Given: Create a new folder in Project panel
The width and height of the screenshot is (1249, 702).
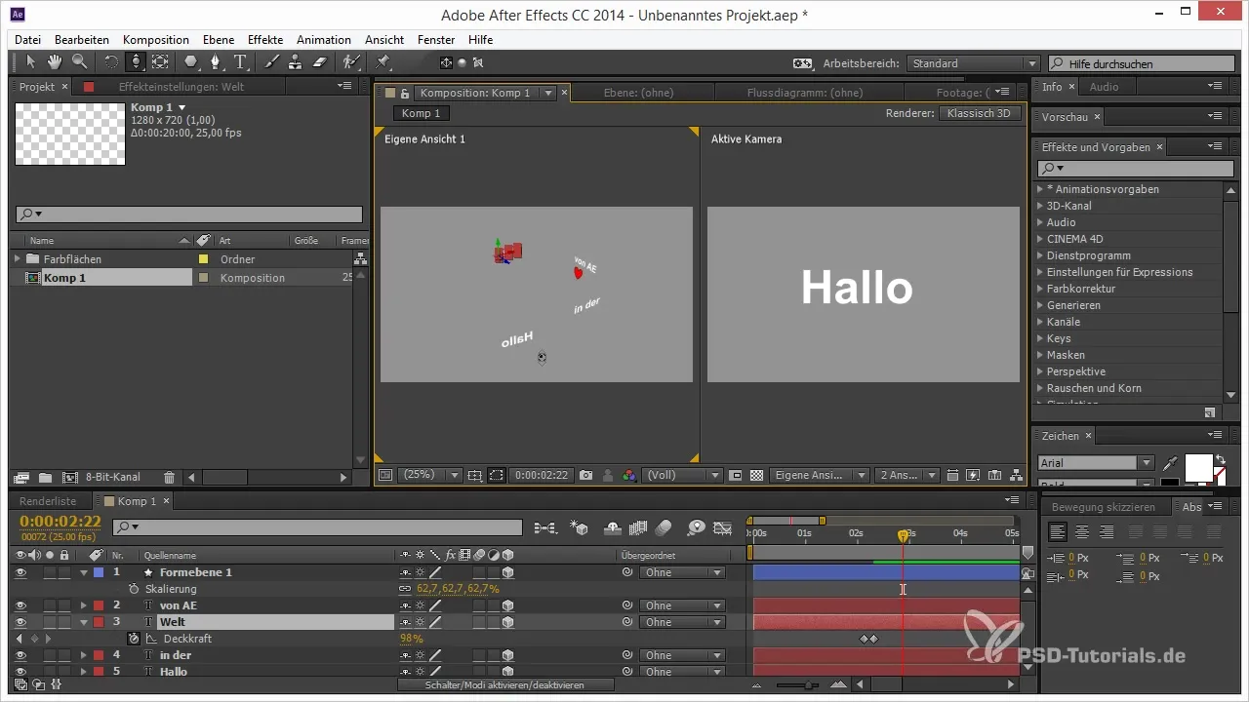Looking at the screenshot, I should tap(45, 478).
